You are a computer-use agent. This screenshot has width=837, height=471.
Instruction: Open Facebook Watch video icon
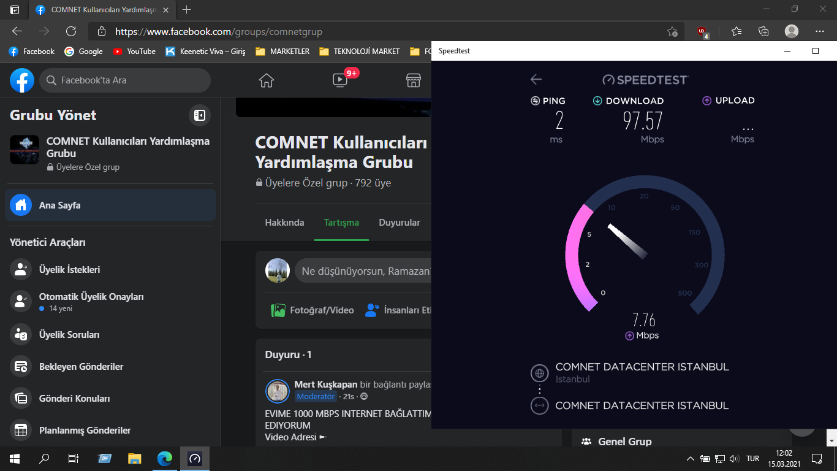click(339, 80)
